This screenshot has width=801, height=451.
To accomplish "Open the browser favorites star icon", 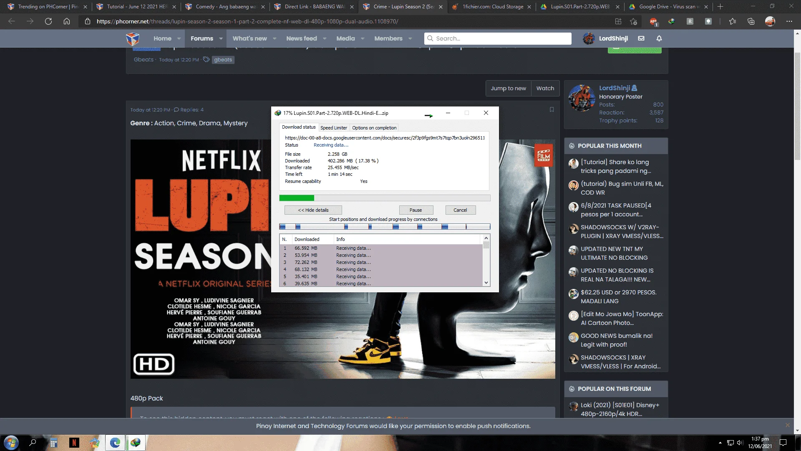I will point(733,21).
